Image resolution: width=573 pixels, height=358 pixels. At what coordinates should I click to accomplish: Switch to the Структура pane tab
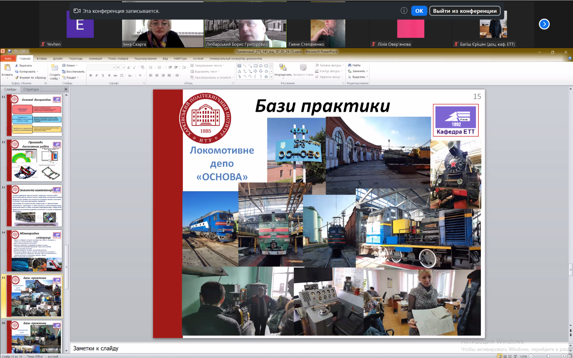31,89
